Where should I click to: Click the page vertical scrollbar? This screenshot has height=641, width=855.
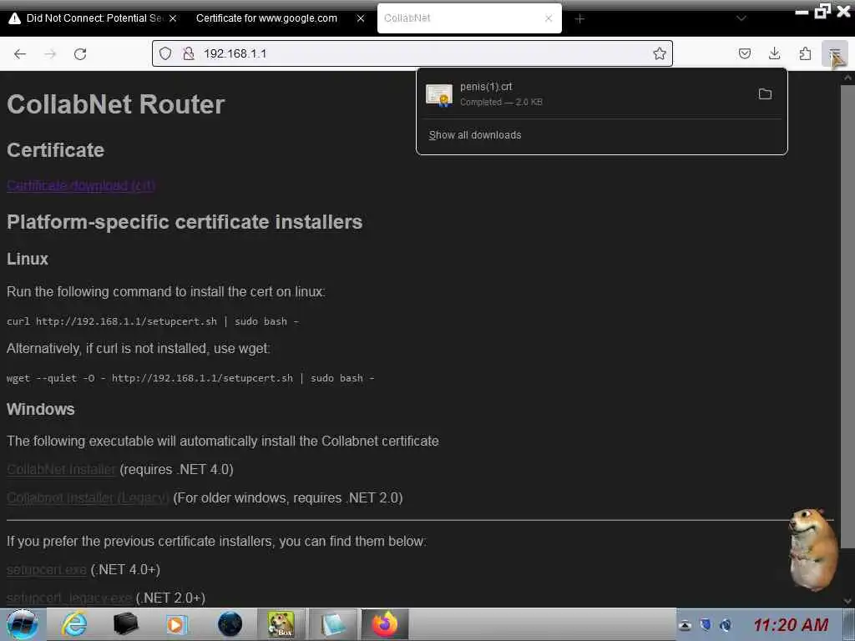(x=847, y=316)
